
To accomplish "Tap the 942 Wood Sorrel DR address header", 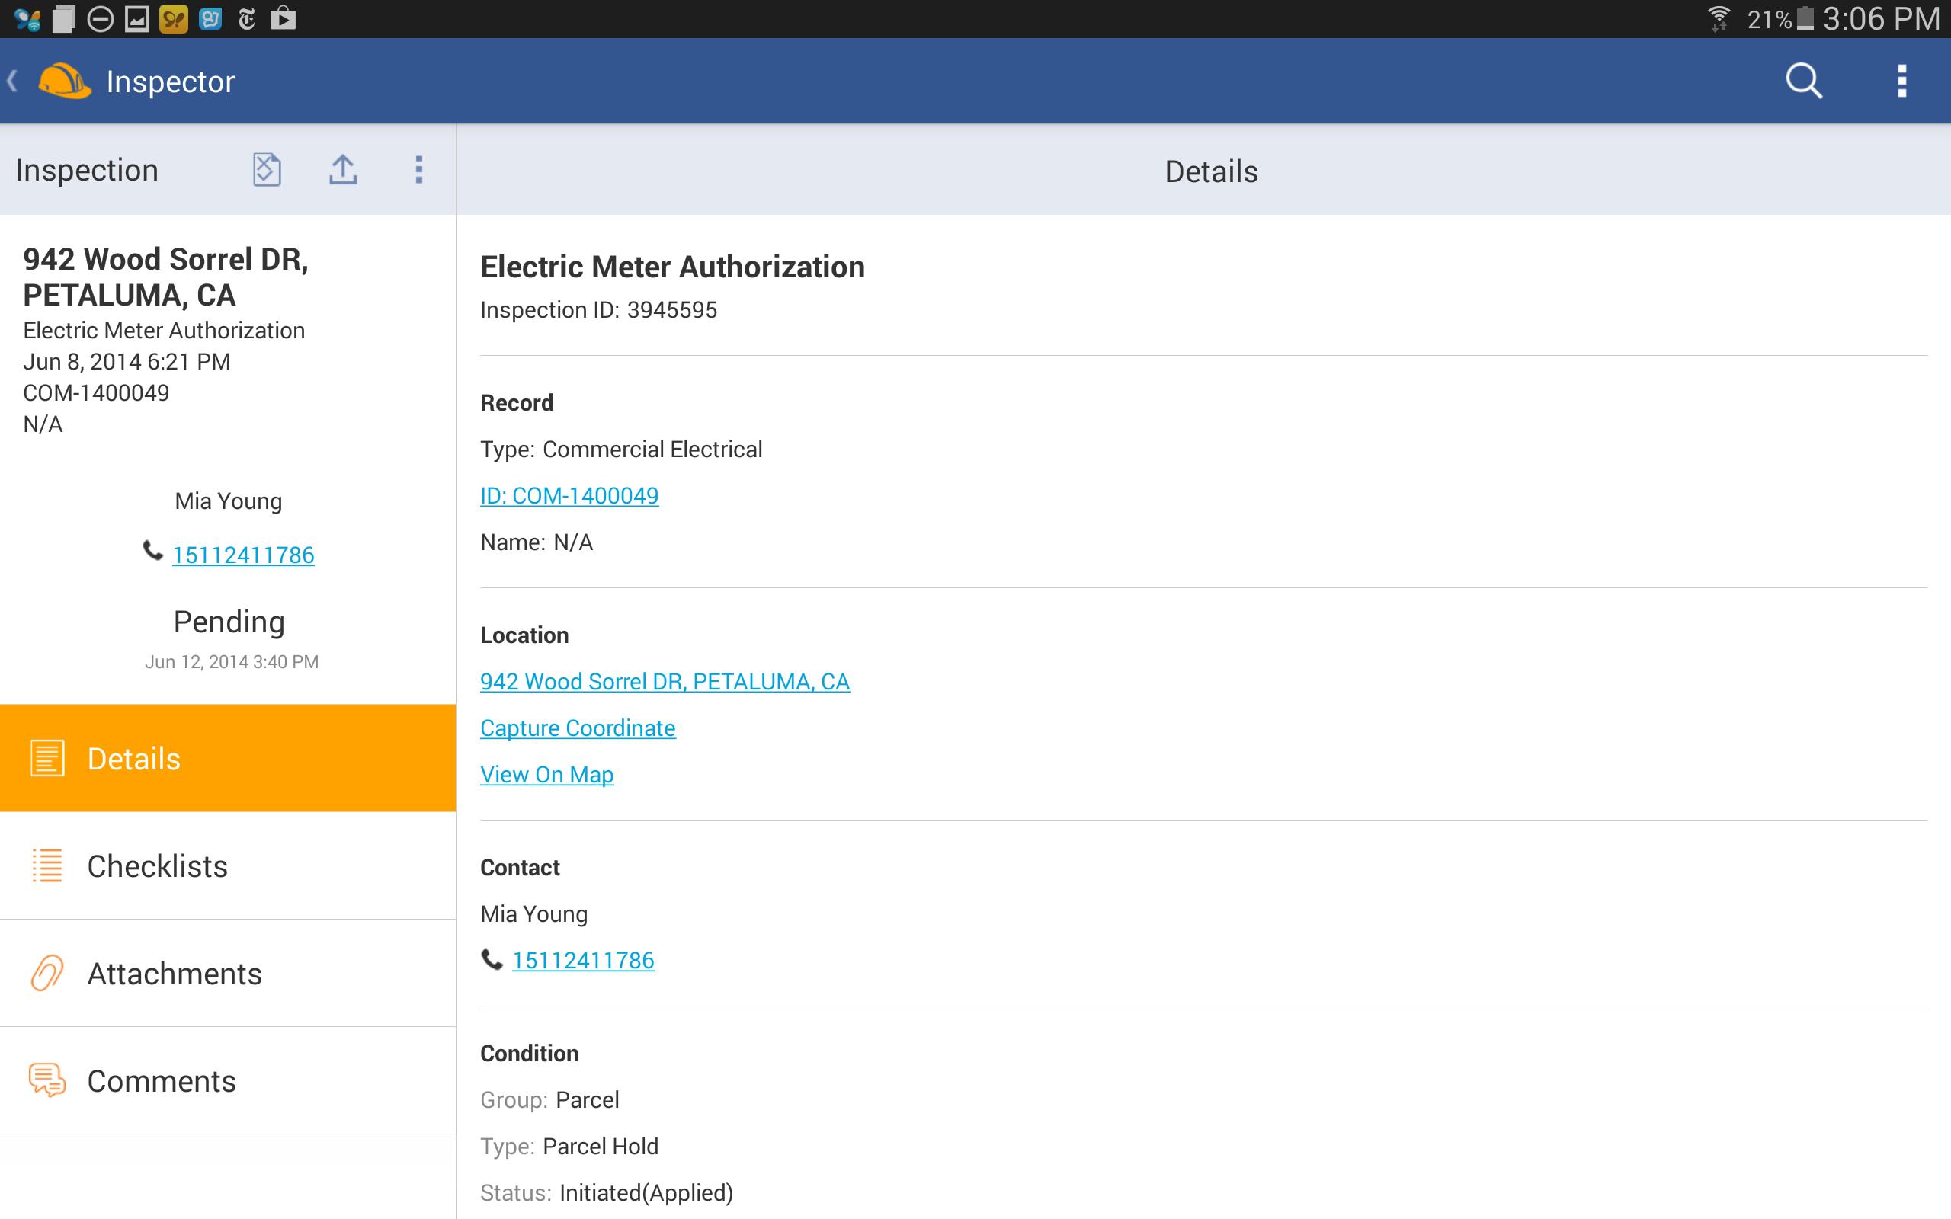I will 165,277.
